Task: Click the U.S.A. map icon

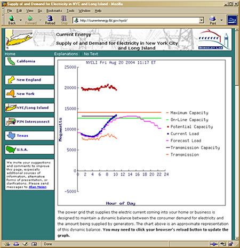Action: coord(11,150)
